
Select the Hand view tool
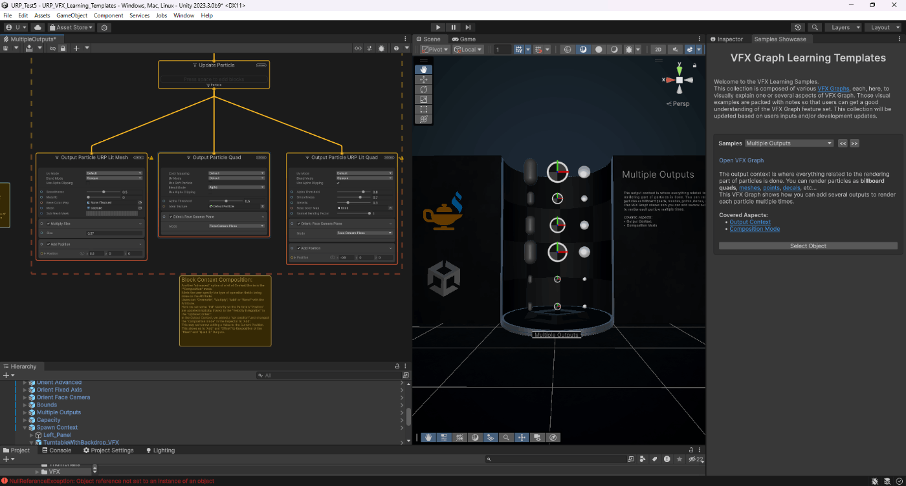click(x=424, y=69)
